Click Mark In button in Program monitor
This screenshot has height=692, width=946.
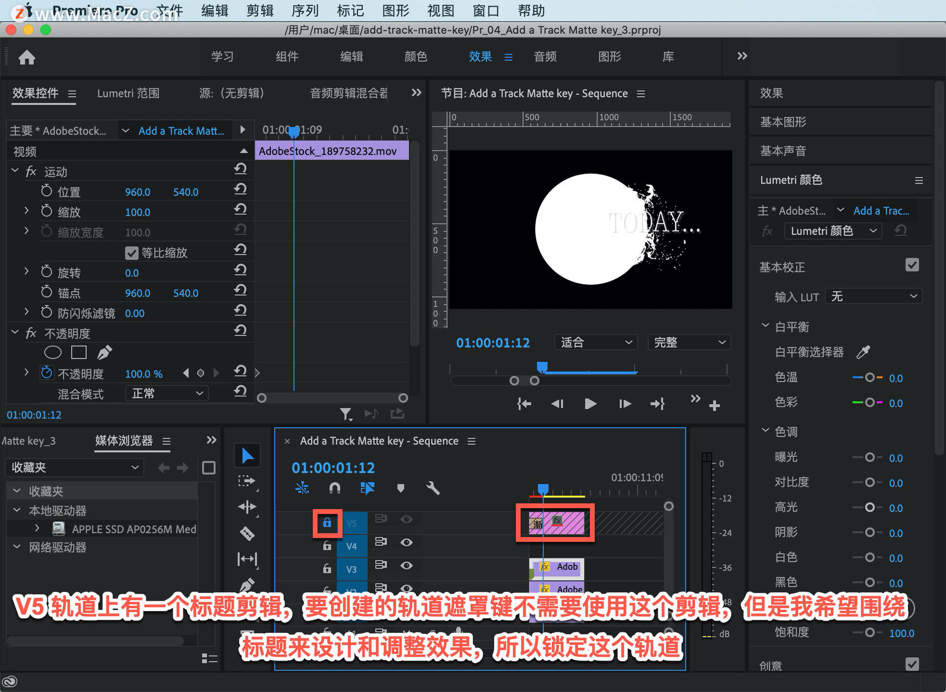tap(524, 404)
